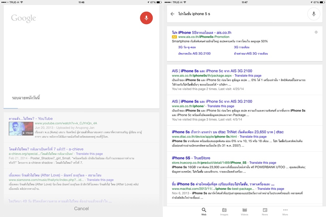The height and width of the screenshot is (217, 326).
Task: Open the youtube.com/watch URL link
Action: point(66,123)
